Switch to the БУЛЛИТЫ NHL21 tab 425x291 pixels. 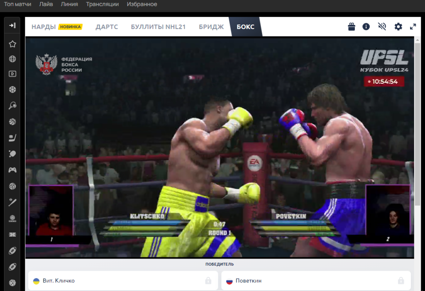tap(158, 27)
